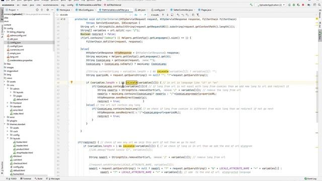Collapse all nodes in Project panel
This screenshot has height=181, width=322.
(42, 10)
